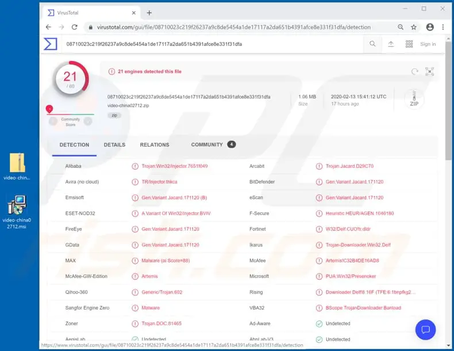Switch to the DETECTION tab
This screenshot has height=351, width=454.
74,145
